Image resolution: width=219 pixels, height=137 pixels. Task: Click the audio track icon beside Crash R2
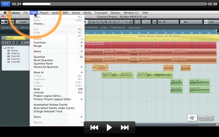coord(8,62)
